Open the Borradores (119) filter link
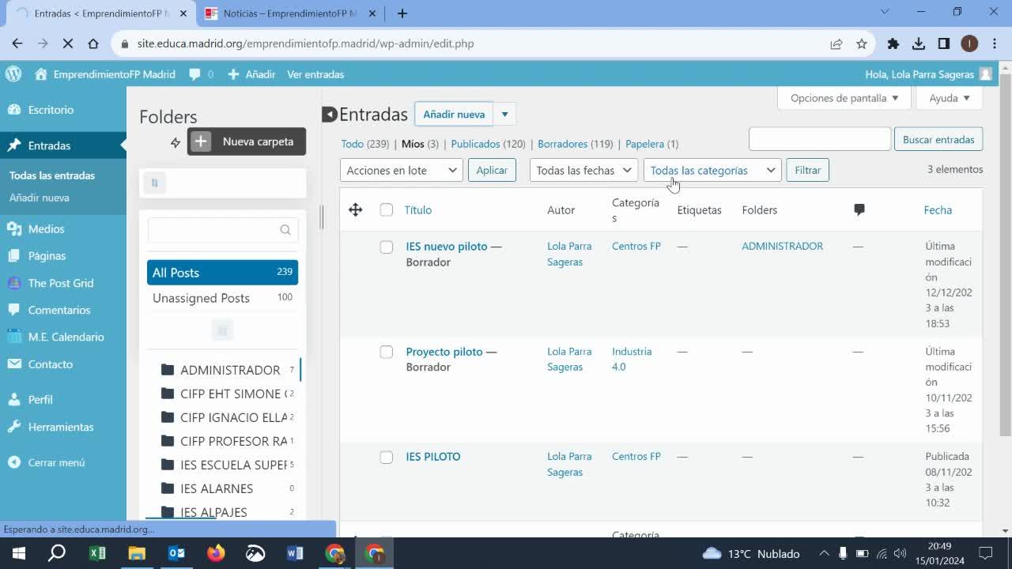 click(575, 144)
